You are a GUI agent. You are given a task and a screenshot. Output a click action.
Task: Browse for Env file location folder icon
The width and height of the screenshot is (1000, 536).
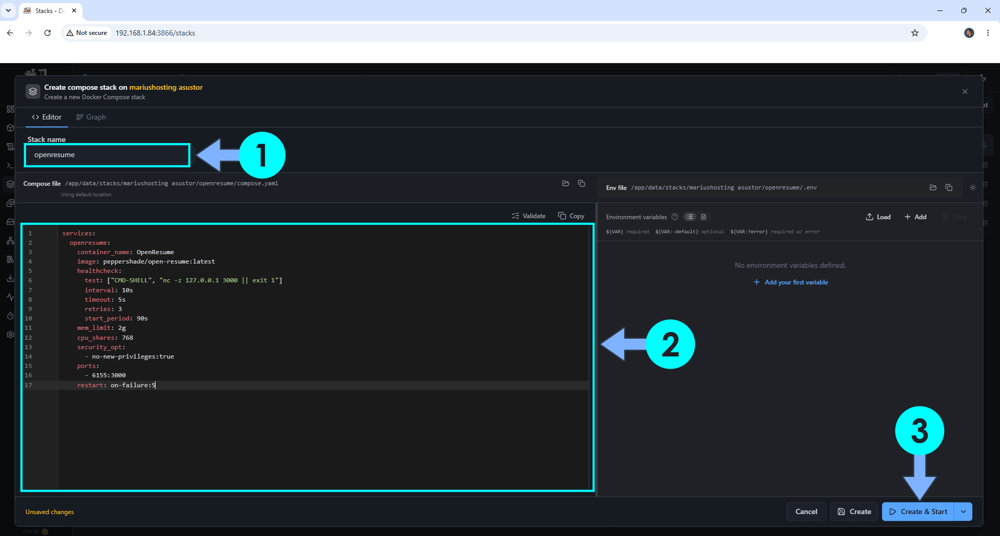(933, 187)
